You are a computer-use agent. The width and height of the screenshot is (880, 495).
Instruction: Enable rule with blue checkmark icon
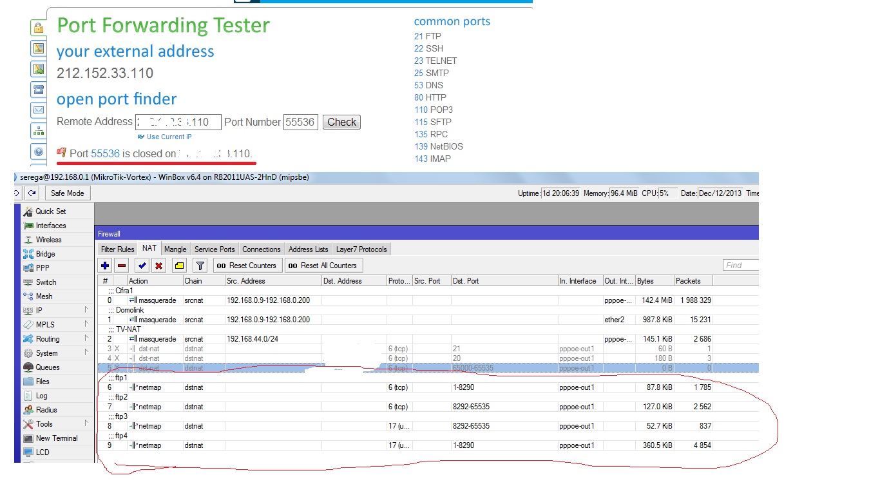tap(142, 266)
